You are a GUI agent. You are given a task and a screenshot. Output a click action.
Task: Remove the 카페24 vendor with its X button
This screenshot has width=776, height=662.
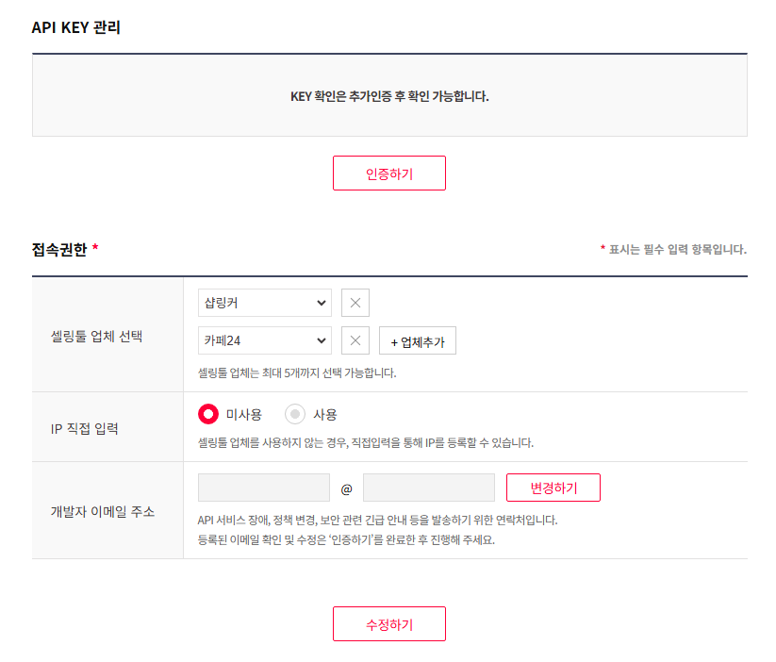pyautogui.click(x=355, y=340)
